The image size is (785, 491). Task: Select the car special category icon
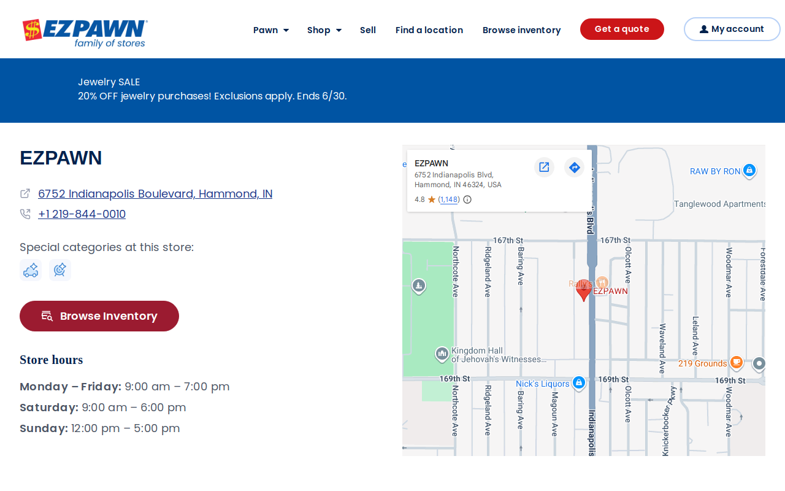(x=31, y=270)
